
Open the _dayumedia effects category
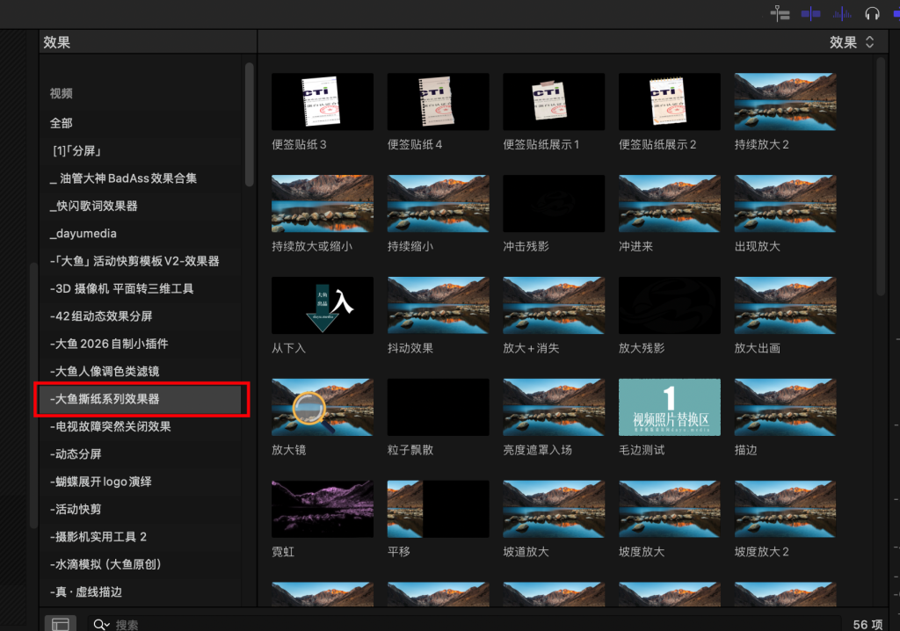pos(83,234)
